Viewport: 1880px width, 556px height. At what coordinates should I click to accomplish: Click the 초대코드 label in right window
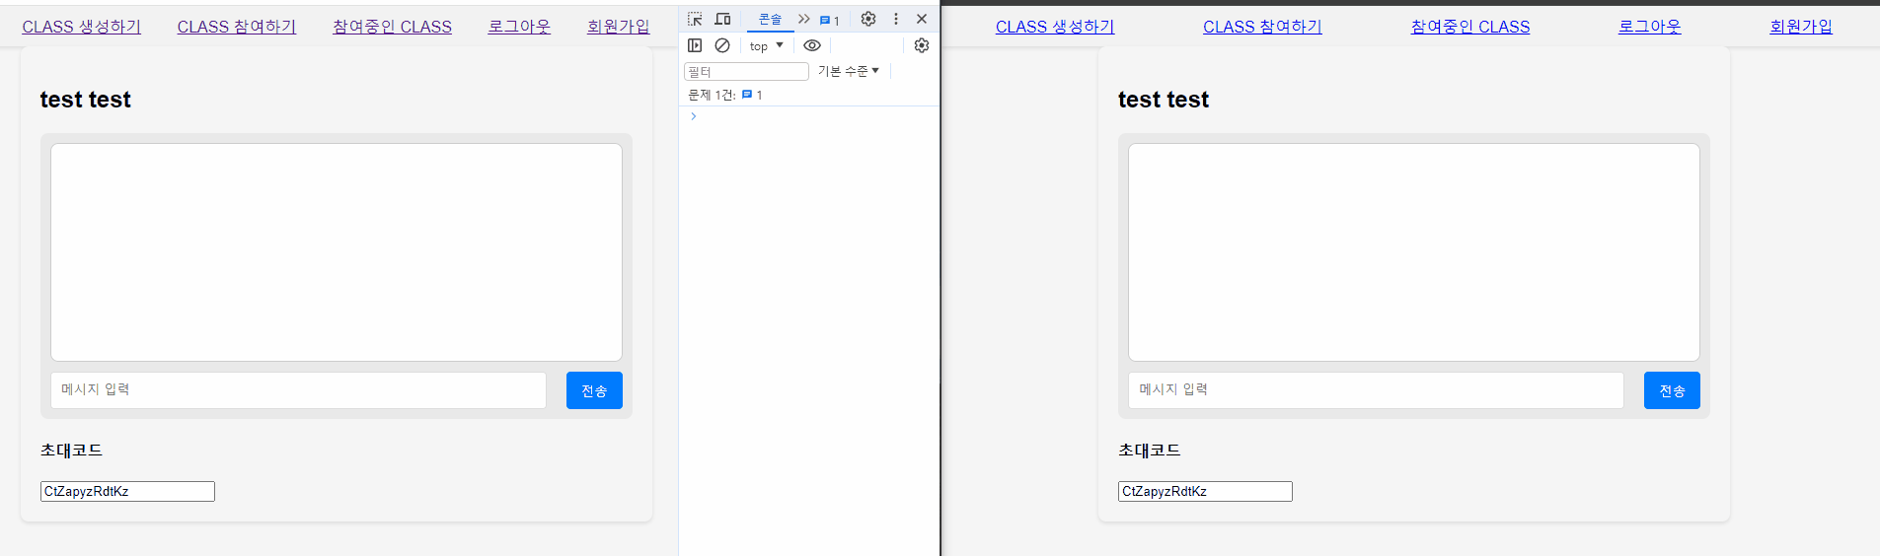click(1149, 451)
